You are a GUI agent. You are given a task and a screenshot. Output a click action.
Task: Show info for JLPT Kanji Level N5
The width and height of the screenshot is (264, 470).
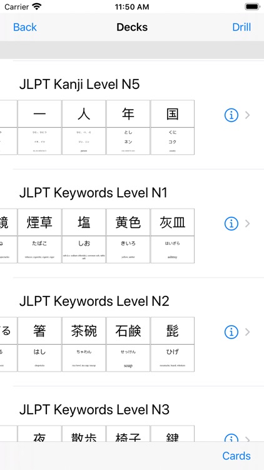pos(231,115)
